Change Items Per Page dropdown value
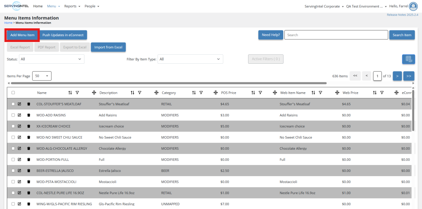Viewport: 422px width, 209px height. tap(42, 76)
